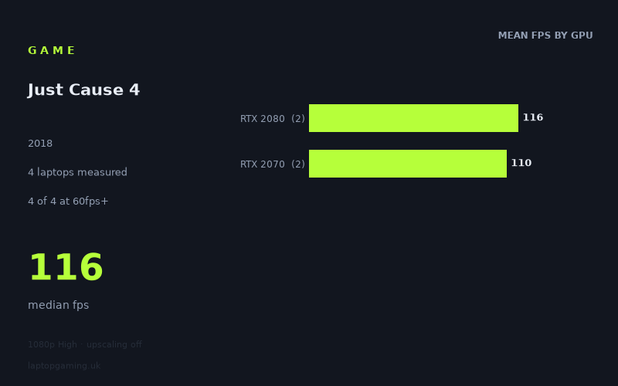Viewport: 618px width, 386px height.
Task: Click the MEAN FPS BY GPU heading
Action: 545,36
